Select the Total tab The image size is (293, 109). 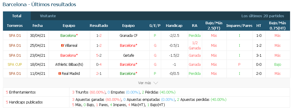[x=17, y=16]
